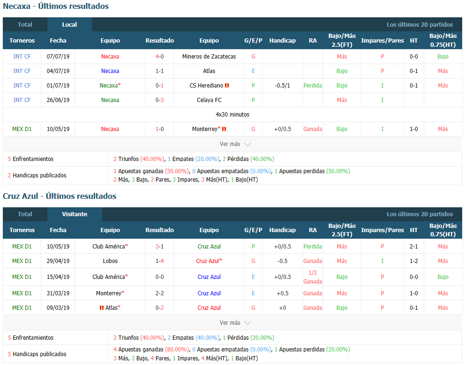This screenshot has width=465, height=365.
Task: Click Atlas opponent in 04/07/19 row
Action: (209, 71)
